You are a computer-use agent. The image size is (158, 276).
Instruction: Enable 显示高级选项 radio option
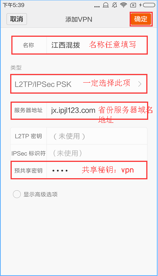pos(17,194)
